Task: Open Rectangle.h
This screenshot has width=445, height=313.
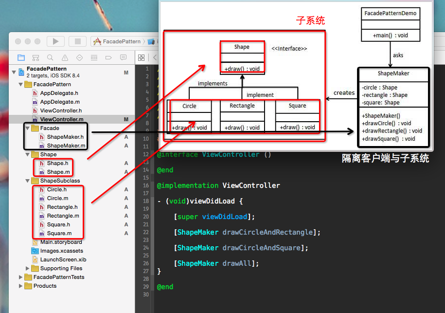Action: point(62,207)
